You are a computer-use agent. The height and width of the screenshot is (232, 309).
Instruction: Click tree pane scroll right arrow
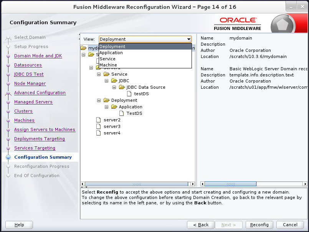coord(193,184)
